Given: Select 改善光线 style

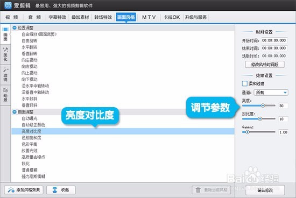Looking at the screenshot, I should [x=29, y=151].
